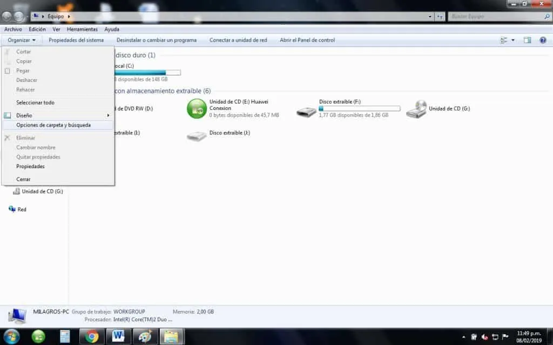Image resolution: width=553 pixels, height=345 pixels.
Task: Click "Desinstalar o cambiar un programa"
Action: (157, 39)
